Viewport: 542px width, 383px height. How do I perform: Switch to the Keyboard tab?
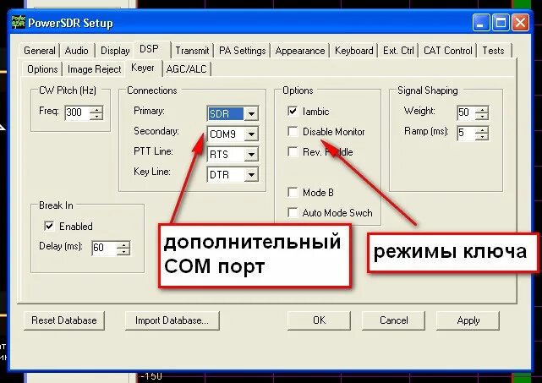coord(354,51)
